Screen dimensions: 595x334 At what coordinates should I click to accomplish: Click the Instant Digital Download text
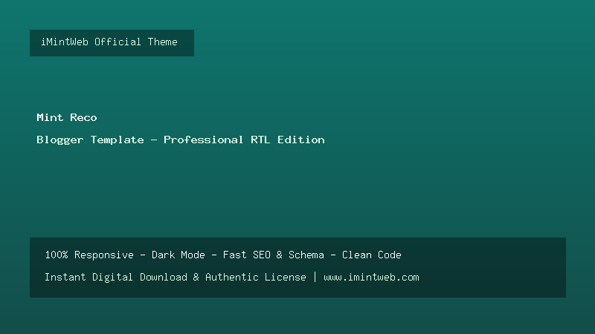(116, 277)
